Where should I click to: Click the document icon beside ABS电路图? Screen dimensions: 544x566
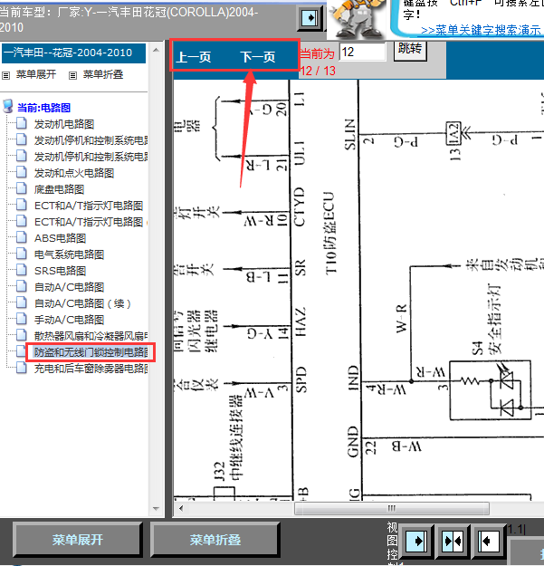point(22,237)
